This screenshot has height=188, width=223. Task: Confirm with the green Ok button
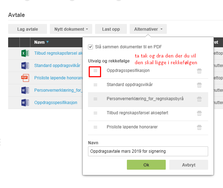[146, 165]
